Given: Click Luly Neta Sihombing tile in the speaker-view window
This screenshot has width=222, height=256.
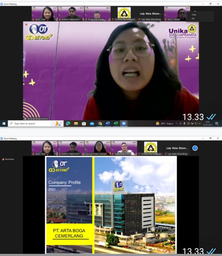Looking at the screenshot, I should (150, 14).
